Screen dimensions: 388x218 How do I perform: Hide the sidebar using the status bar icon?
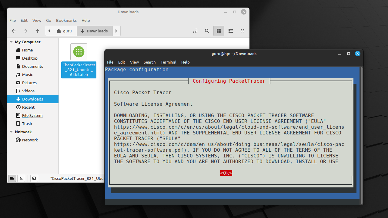34,178
